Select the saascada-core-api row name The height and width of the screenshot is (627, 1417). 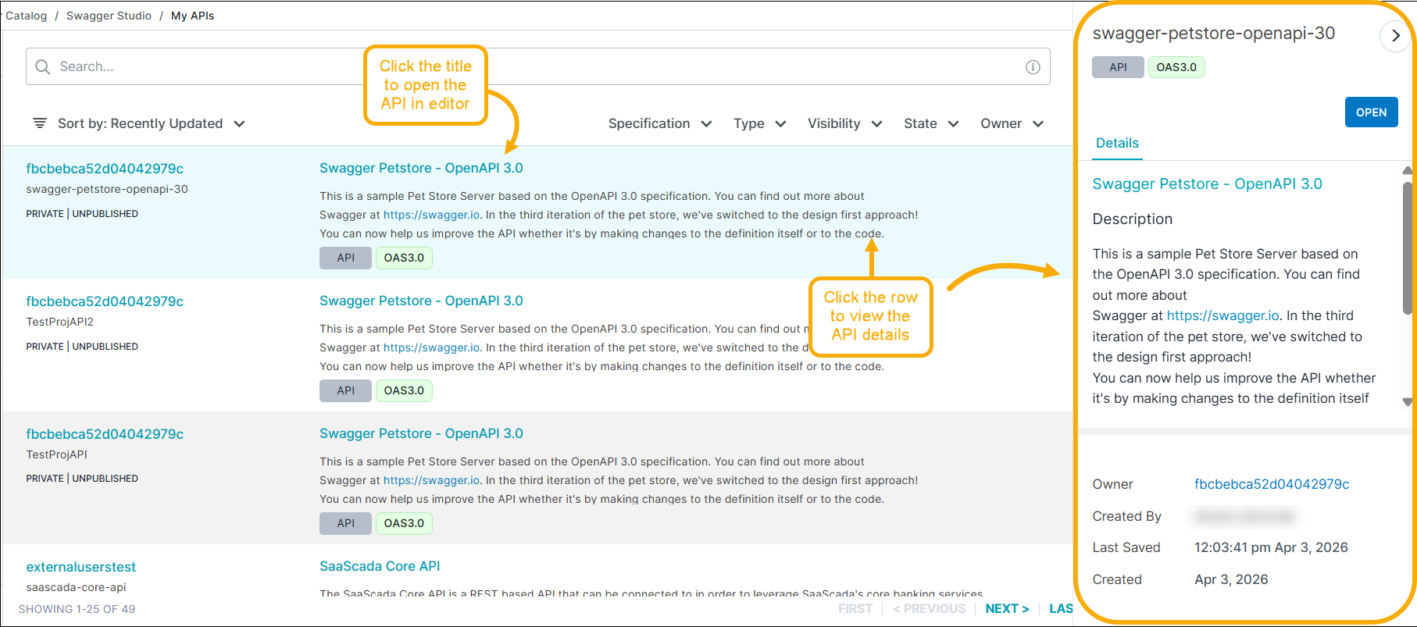[x=76, y=587]
